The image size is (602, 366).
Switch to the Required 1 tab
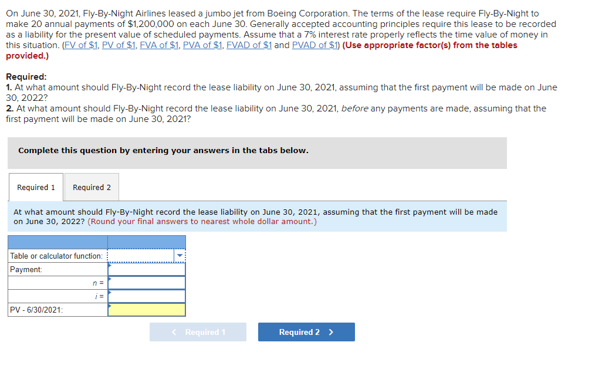[36, 187]
